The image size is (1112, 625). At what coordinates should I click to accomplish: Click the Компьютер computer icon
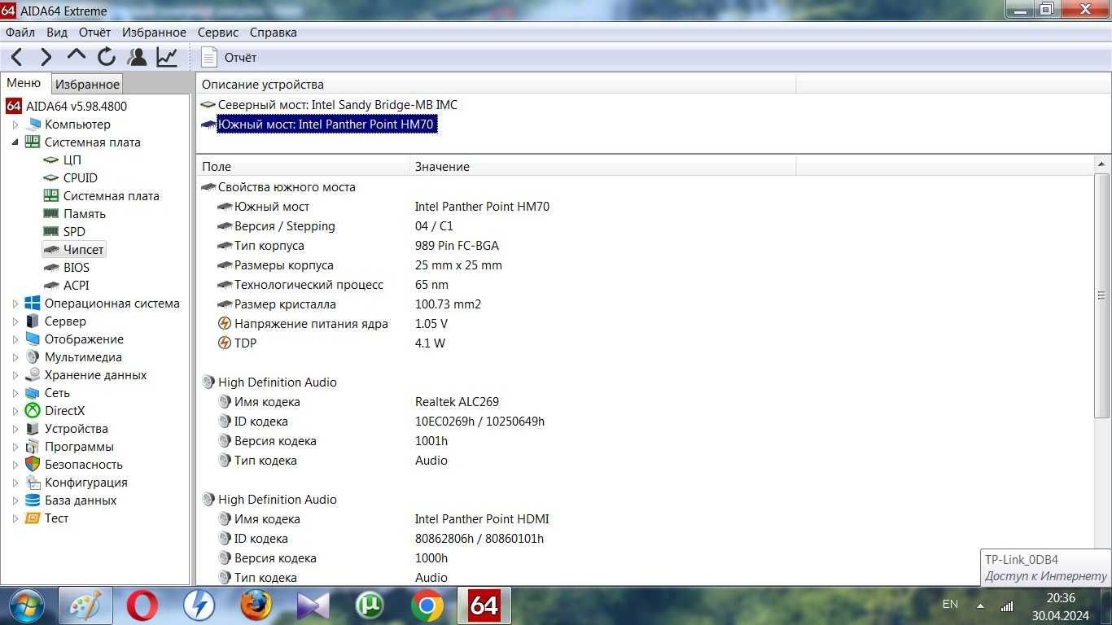[x=33, y=125]
